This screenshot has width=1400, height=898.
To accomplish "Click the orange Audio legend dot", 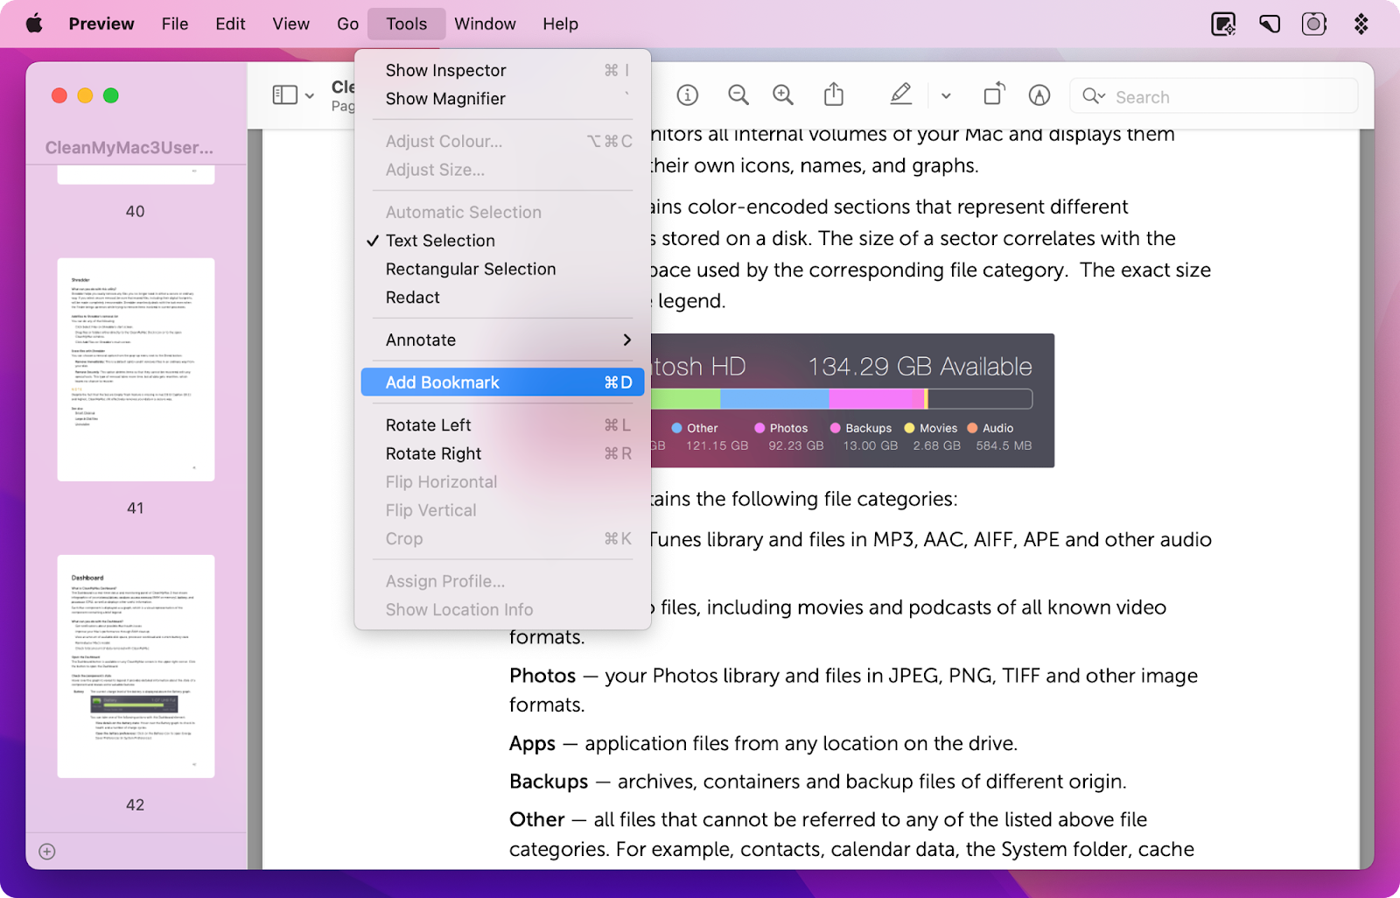I will pyautogui.click(x=972, y=428).
